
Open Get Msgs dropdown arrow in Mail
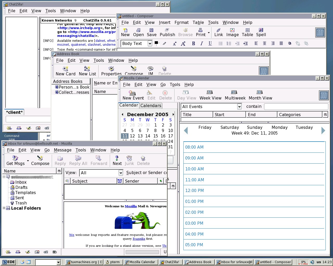pyautogui.click(x=28, y=161)
